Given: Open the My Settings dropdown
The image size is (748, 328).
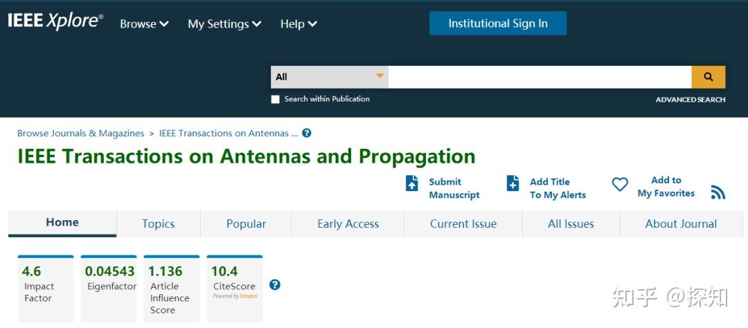Looking at the screenshot, I should 224,24.
